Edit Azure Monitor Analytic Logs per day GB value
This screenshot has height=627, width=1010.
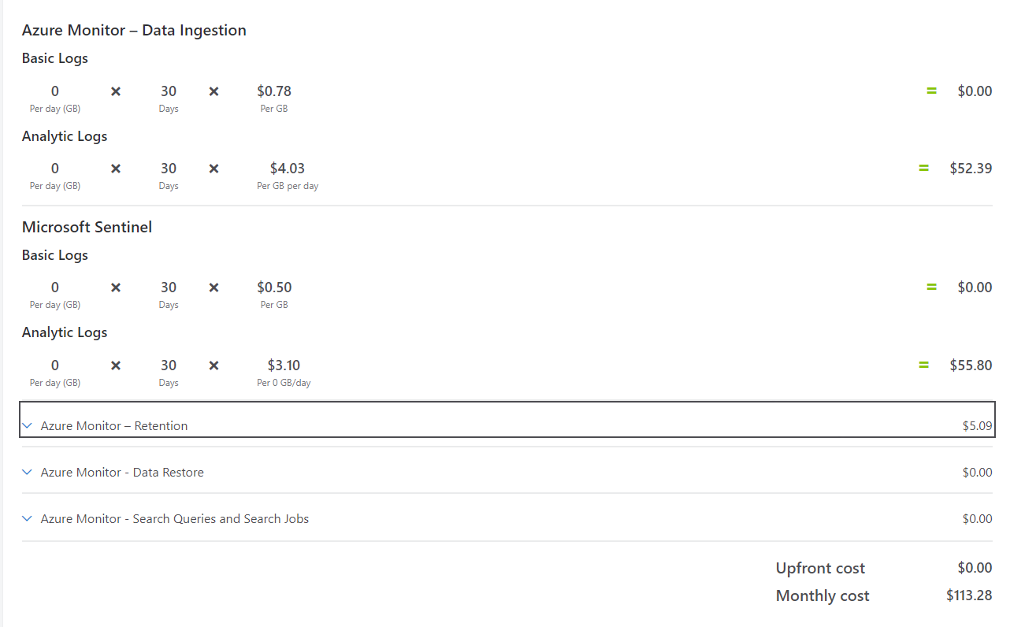[55, 169]
